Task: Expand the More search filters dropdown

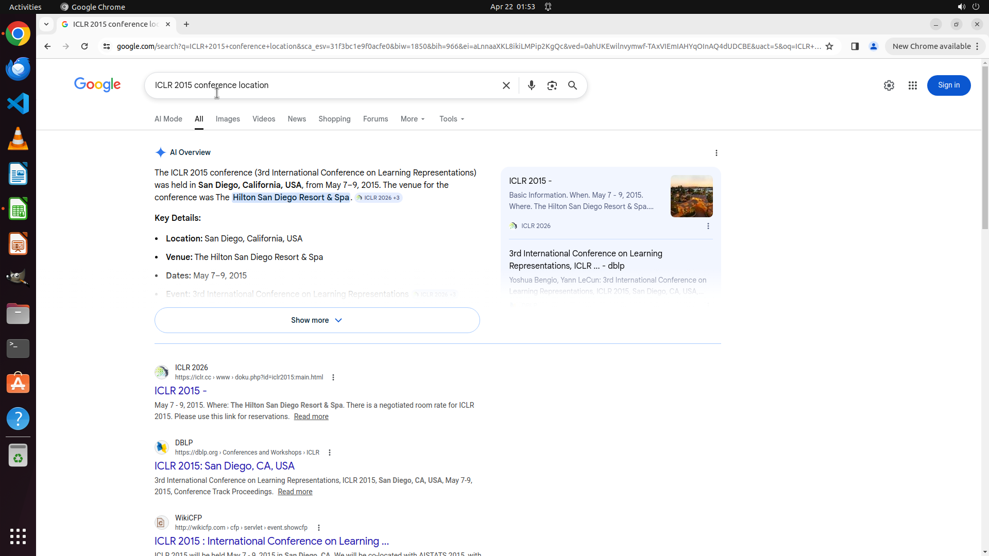Action: [x=413, y=119]
